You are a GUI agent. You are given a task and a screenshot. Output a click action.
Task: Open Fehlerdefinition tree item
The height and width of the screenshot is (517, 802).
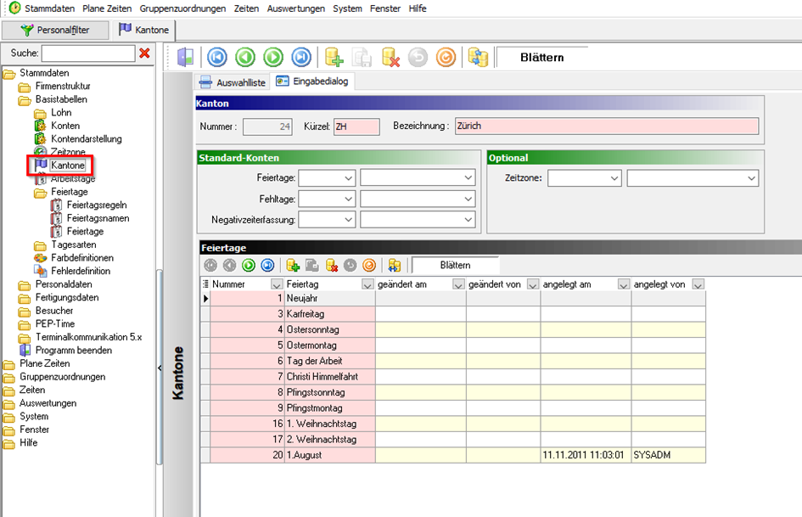(x=81, y=272)
